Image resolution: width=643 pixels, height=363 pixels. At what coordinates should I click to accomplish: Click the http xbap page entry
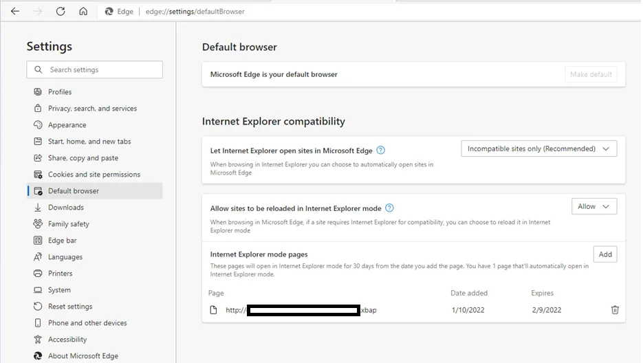pos(301,310)
